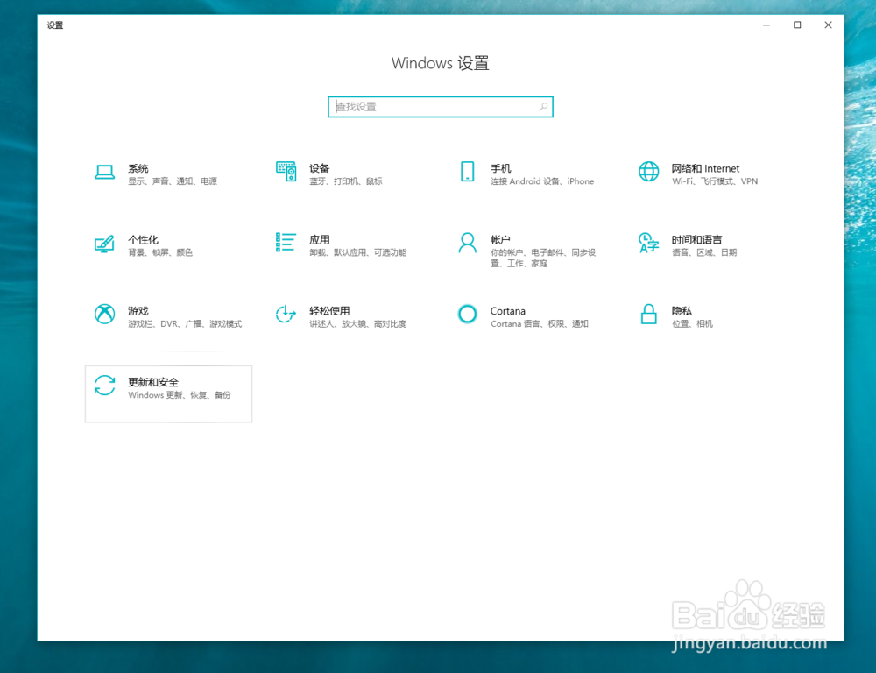Click the search magnifier icon
The image size is (876, 673).
pos(543,107)
